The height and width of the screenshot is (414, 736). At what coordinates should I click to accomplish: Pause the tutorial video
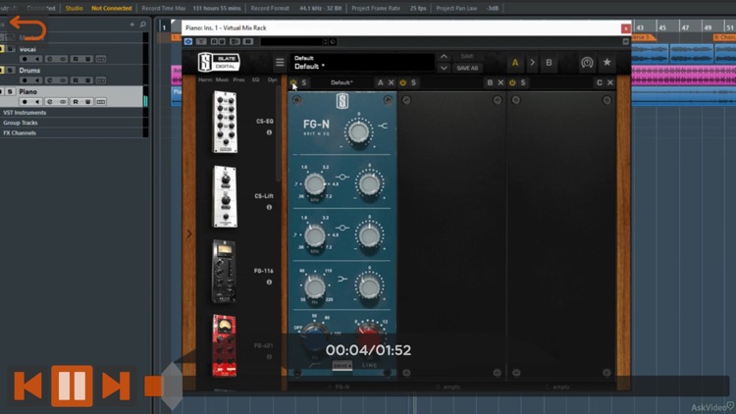click(x=72, y=386)
